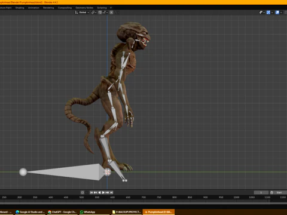Screen dimensions: 287x215
Task: Click the timeline horizontal scrollbar
Action: pos(143,204)
